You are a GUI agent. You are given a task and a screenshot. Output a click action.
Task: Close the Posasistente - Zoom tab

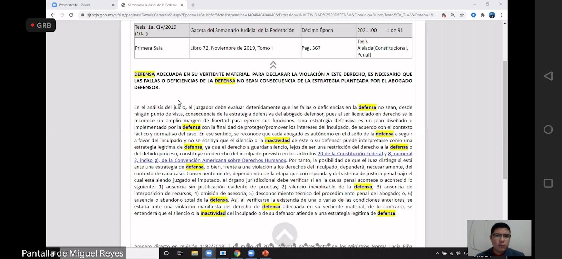(113, 5)
